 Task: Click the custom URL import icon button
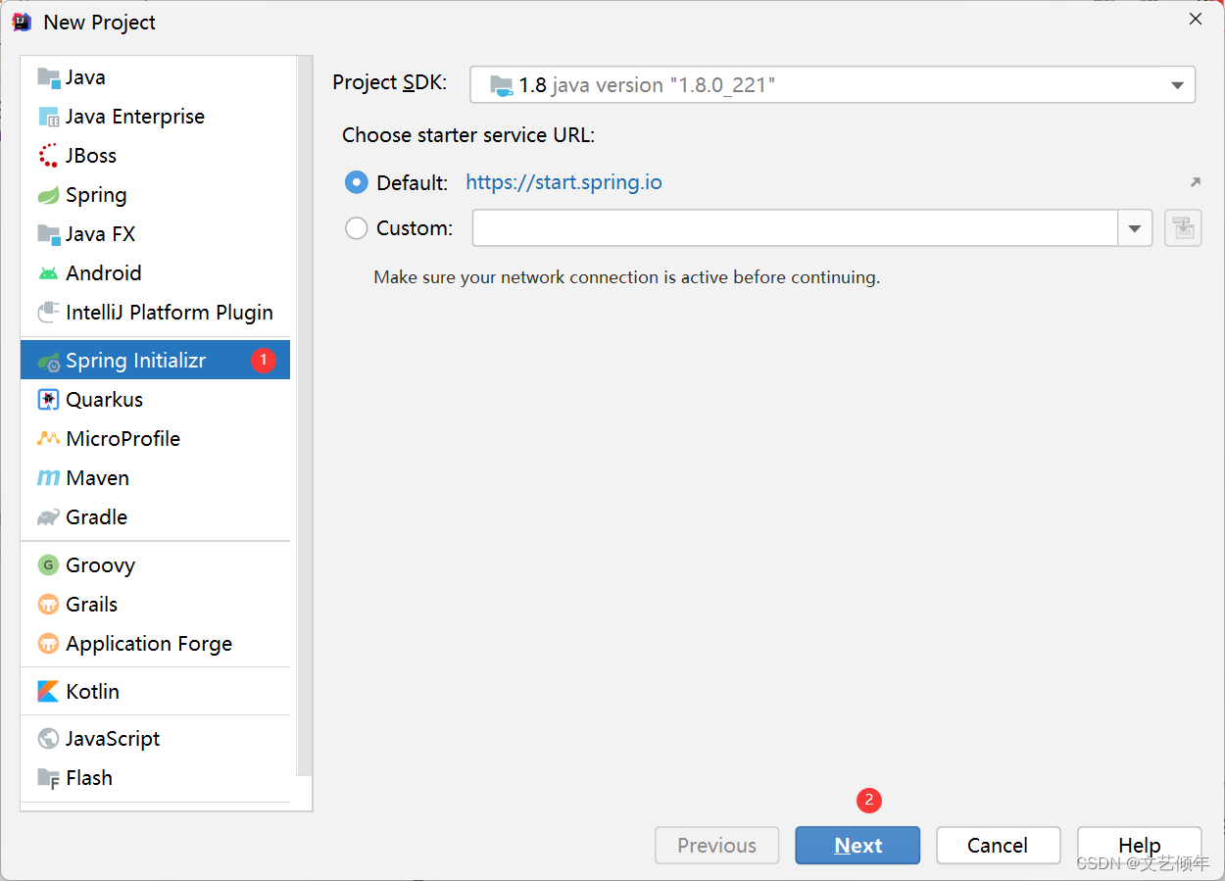tap(1183, 228)
